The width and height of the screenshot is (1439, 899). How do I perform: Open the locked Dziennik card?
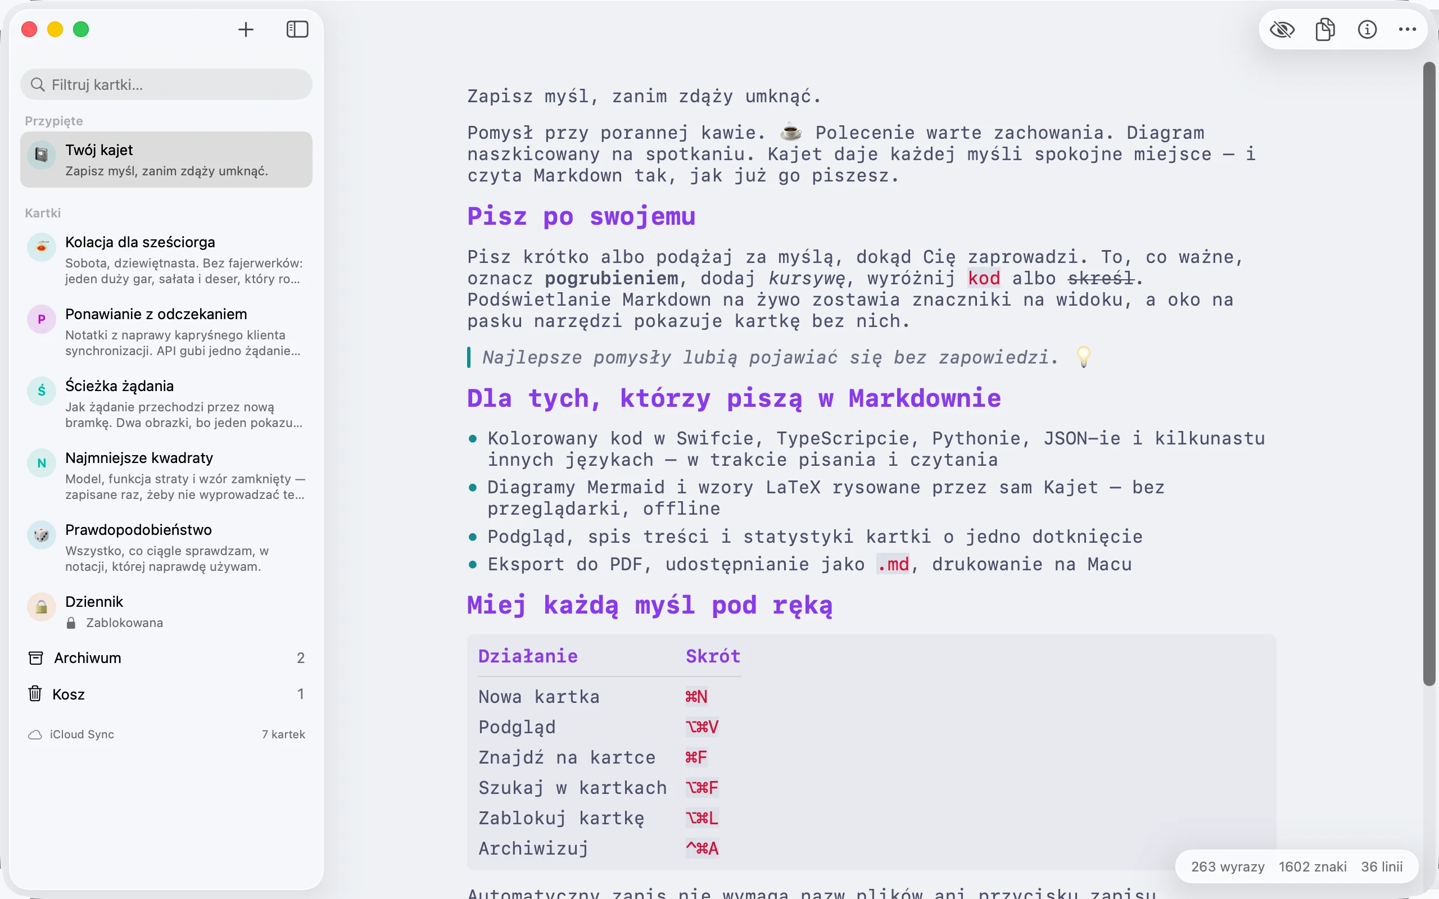click(166, 611)
